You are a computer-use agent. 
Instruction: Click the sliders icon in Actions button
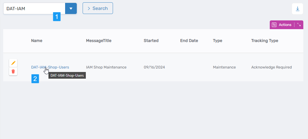(274, 25)
